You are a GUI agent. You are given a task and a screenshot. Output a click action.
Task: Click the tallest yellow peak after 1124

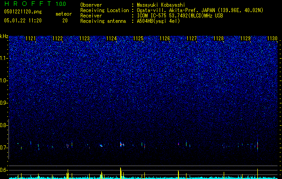coord(121,173)
